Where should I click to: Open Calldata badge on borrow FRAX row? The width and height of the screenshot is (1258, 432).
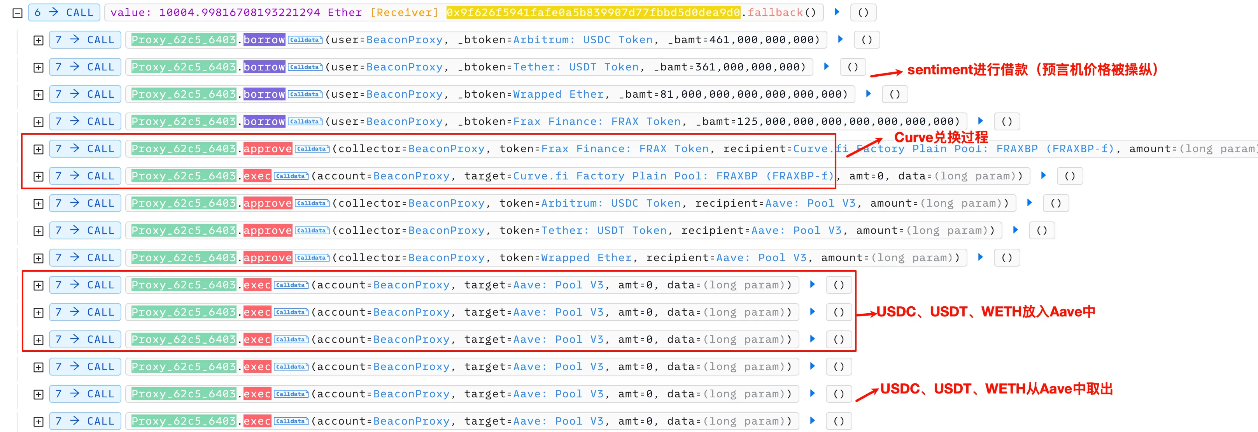click(305, 121)
